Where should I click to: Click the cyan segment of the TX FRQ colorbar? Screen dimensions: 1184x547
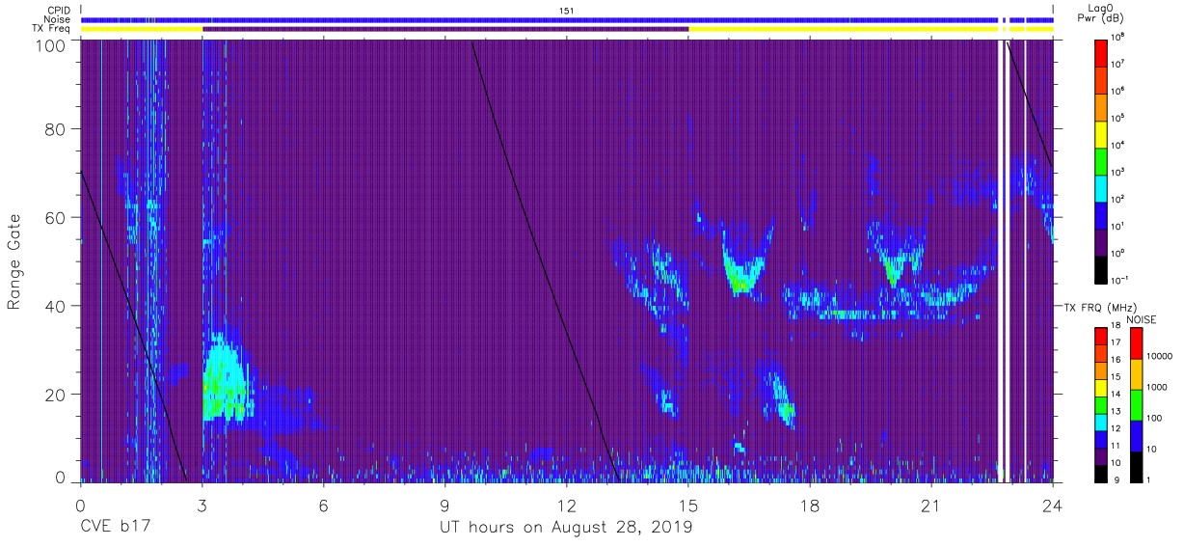[x=1101, y=422]
